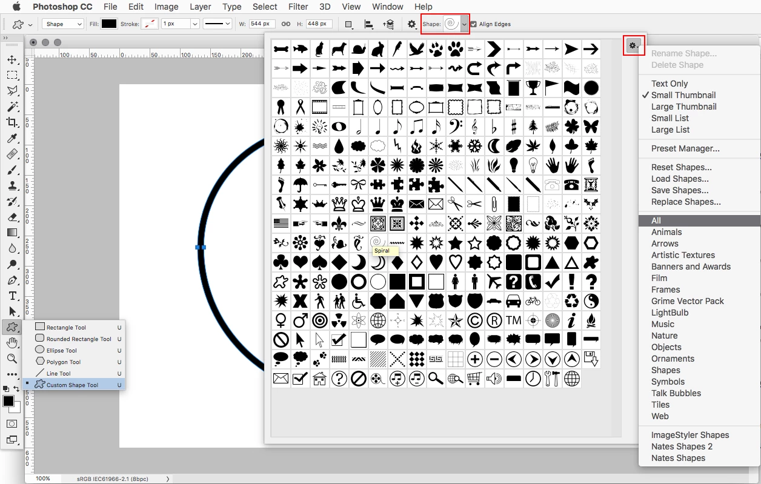Image resolution: width=761 pixels, height=484 pixels.
Task: Select the Horizontal Type tool
Action: (x=12, y=296)
